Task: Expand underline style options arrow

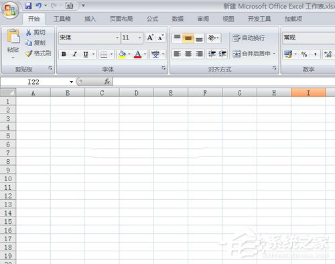Action: coord(93,54)
